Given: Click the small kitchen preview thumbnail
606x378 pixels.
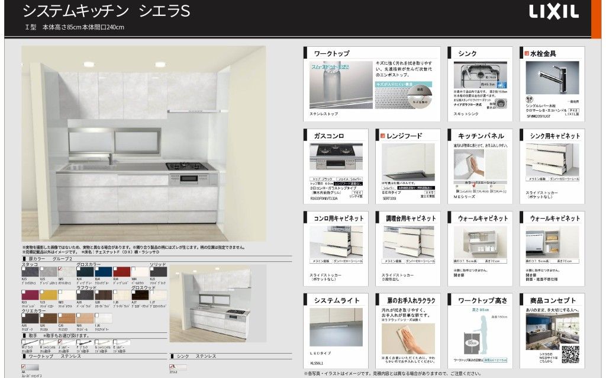Looking at the screenshot, I should (212, 305).
